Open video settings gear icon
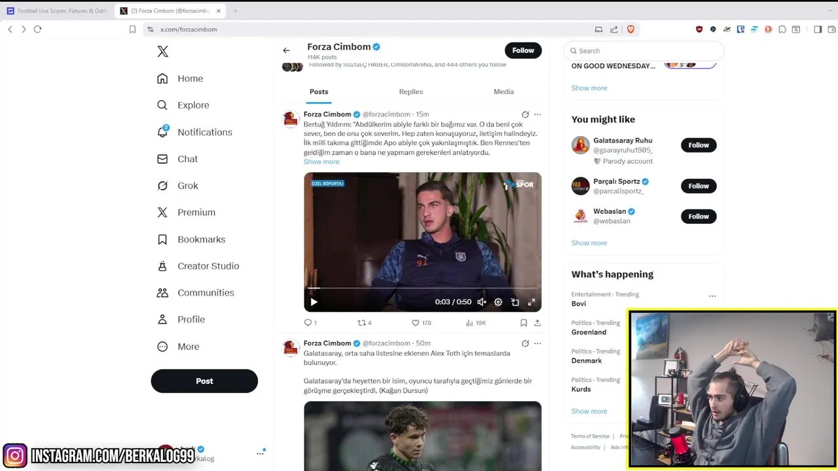Image resolution: width=838 pixels, height=471 pixels. click(498, 302)
